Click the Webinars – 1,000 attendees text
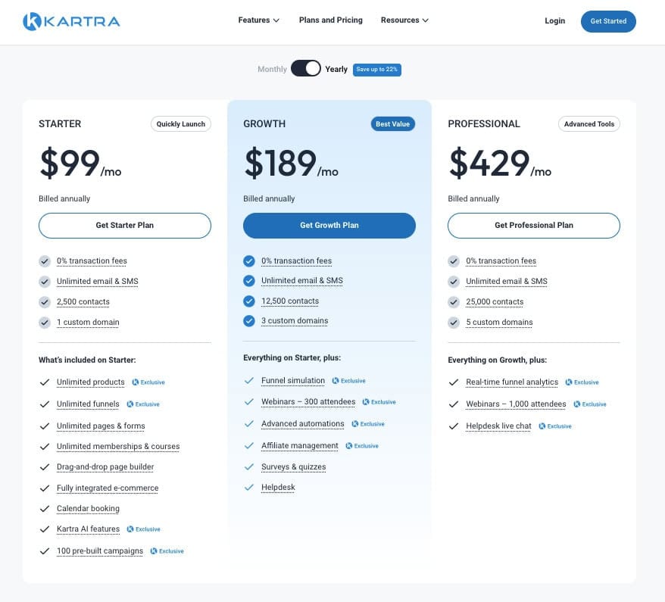665x602 pixels. [x=516, y=404]
